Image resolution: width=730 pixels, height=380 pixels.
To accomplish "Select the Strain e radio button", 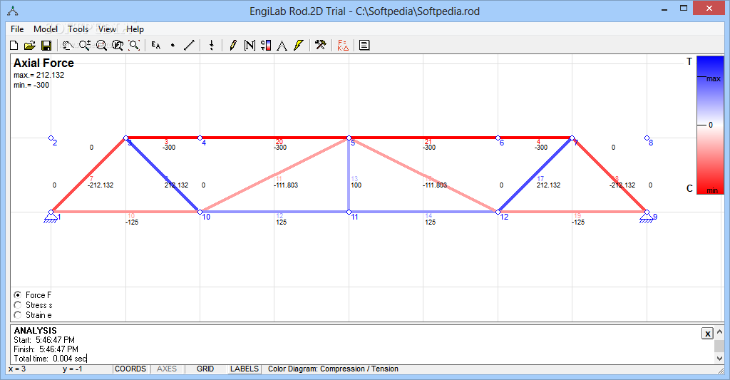I will [18, 315].
